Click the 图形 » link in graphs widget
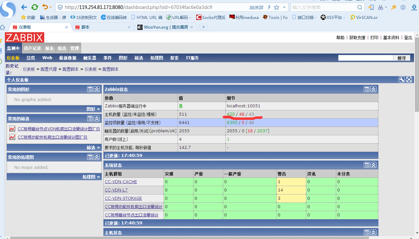Screen dimensions: 419x239 93,109
